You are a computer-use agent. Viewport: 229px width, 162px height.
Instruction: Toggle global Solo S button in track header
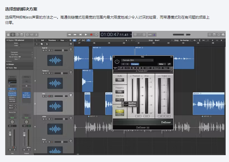click(47, 44)
